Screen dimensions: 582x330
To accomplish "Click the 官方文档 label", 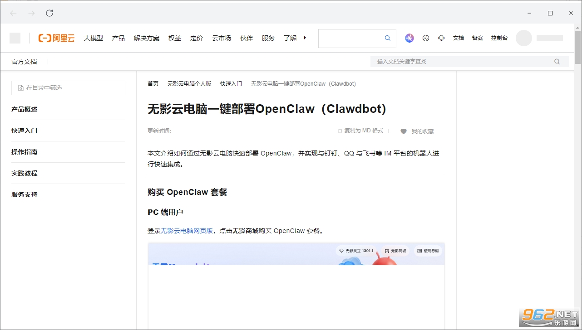I will tap(25, 62).
